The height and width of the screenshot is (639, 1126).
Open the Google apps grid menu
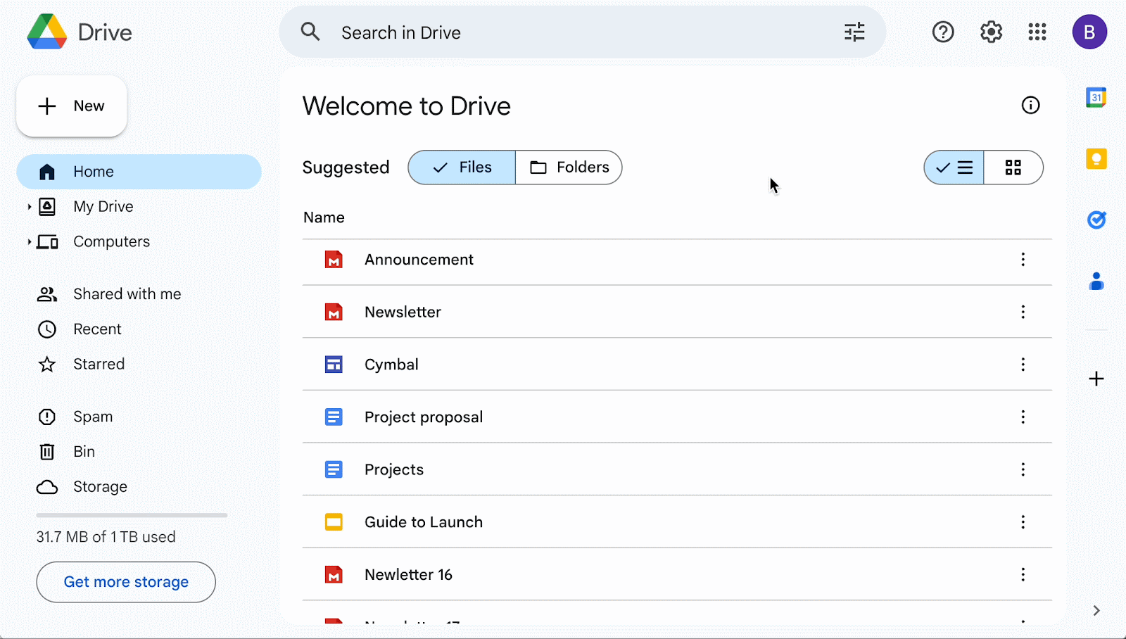coord(1037,32)
